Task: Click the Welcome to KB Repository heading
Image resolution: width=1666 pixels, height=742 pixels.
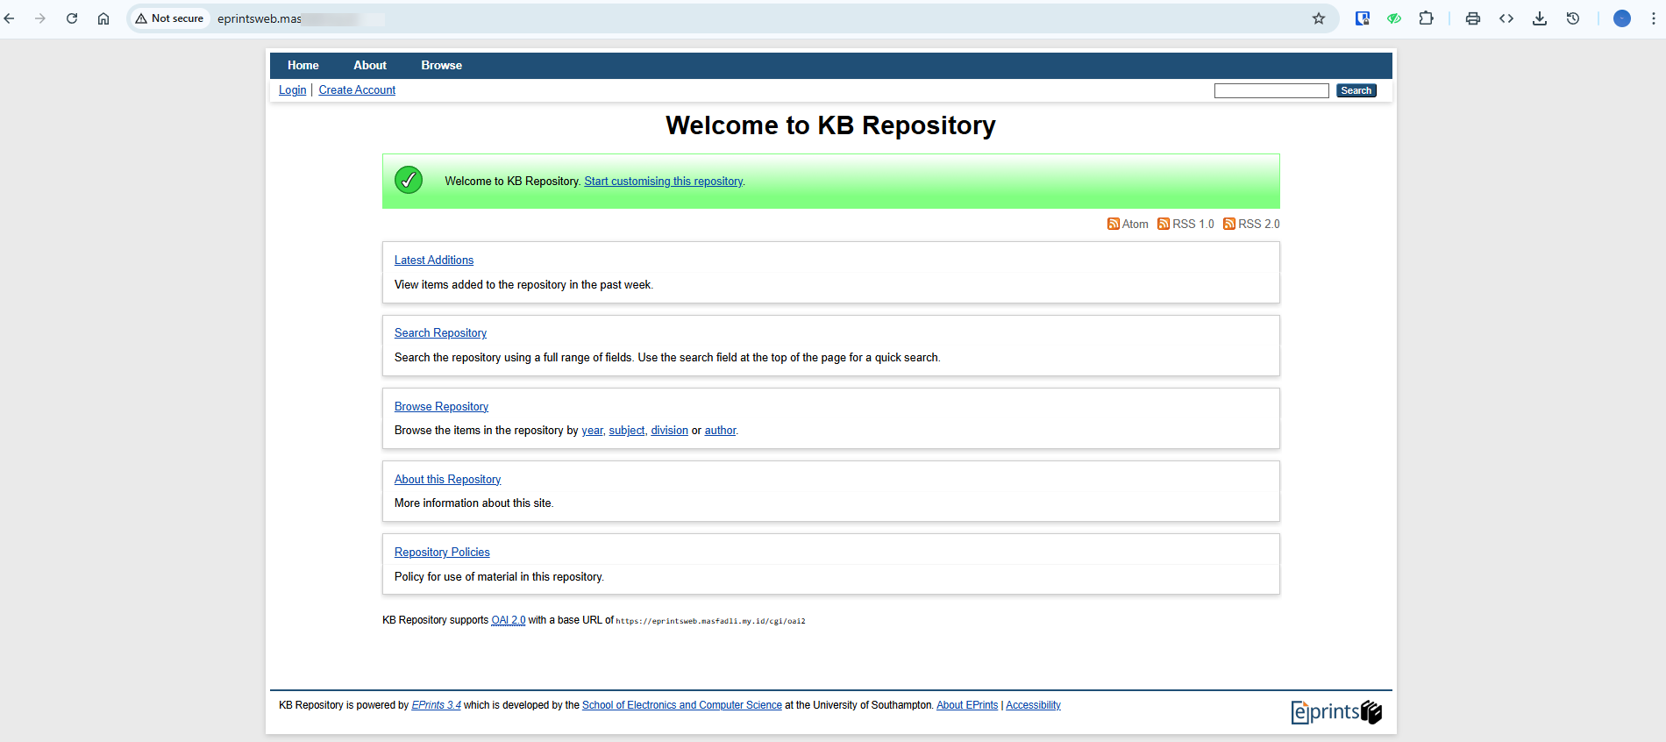Action: click(x=830, y=125)
